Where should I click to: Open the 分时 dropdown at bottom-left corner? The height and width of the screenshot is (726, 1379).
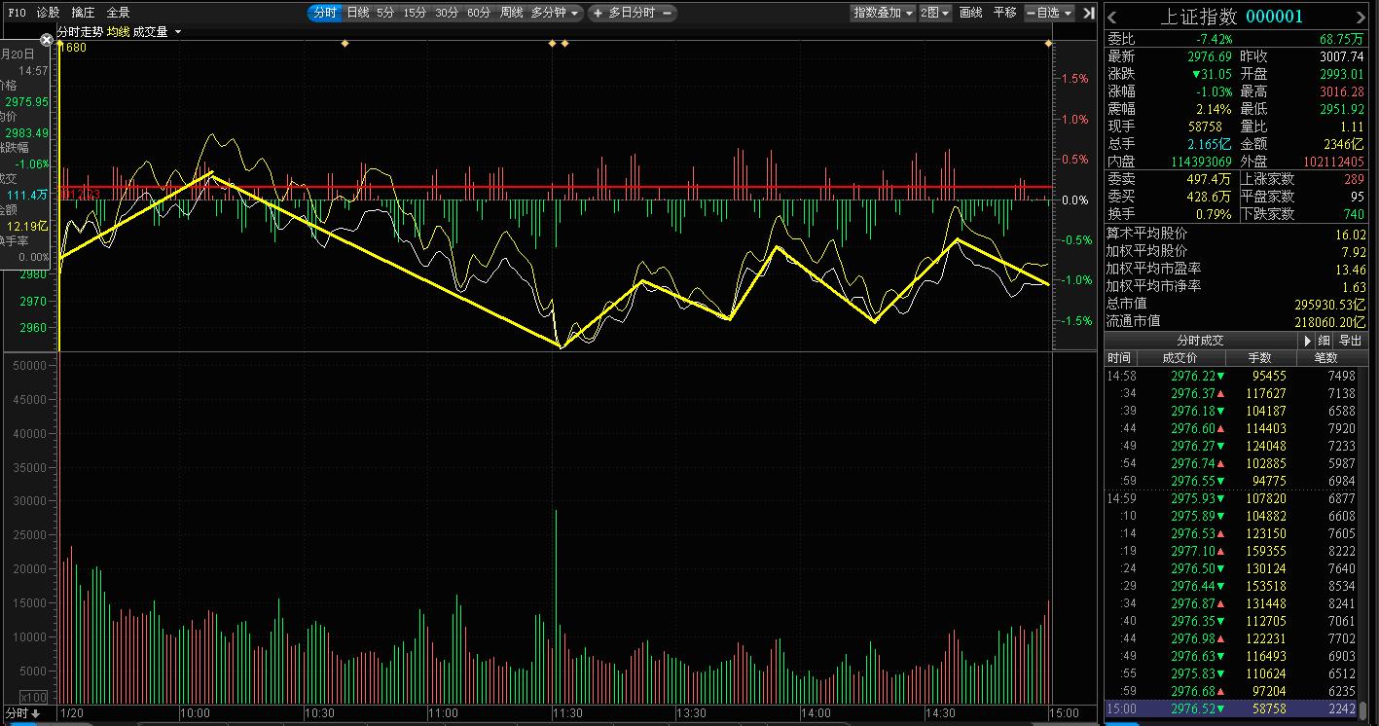(x=22, y=714)
